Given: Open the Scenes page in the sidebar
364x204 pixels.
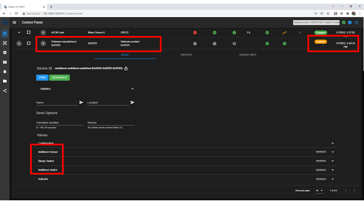Looking at the screenshot, I should tap(5, 62).
